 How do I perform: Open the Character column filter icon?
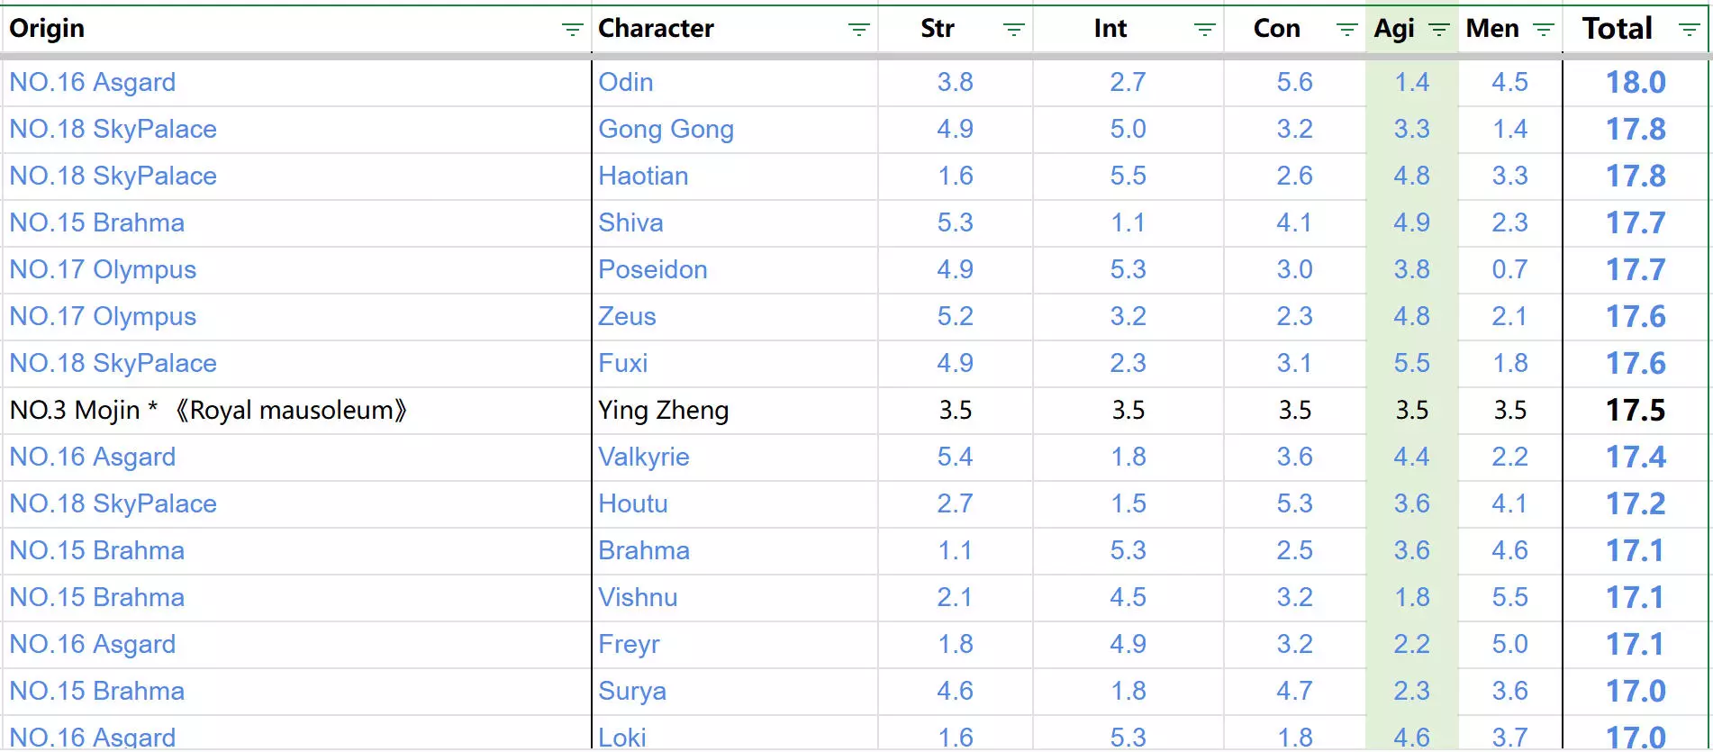click(x=858, y=30)
